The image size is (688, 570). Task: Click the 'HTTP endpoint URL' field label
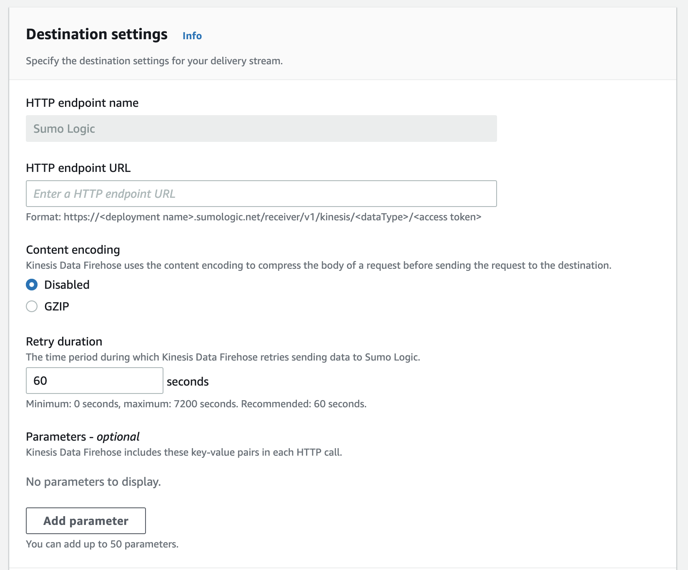78,168
